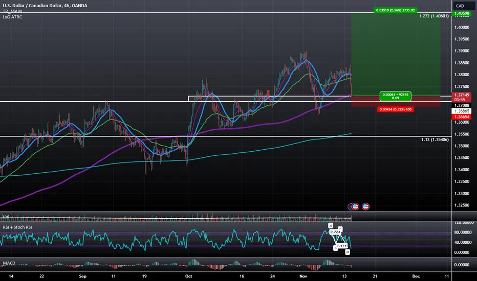
Task: Select the RSI + Stoch RSI indicator label
Action: (17, 227)
